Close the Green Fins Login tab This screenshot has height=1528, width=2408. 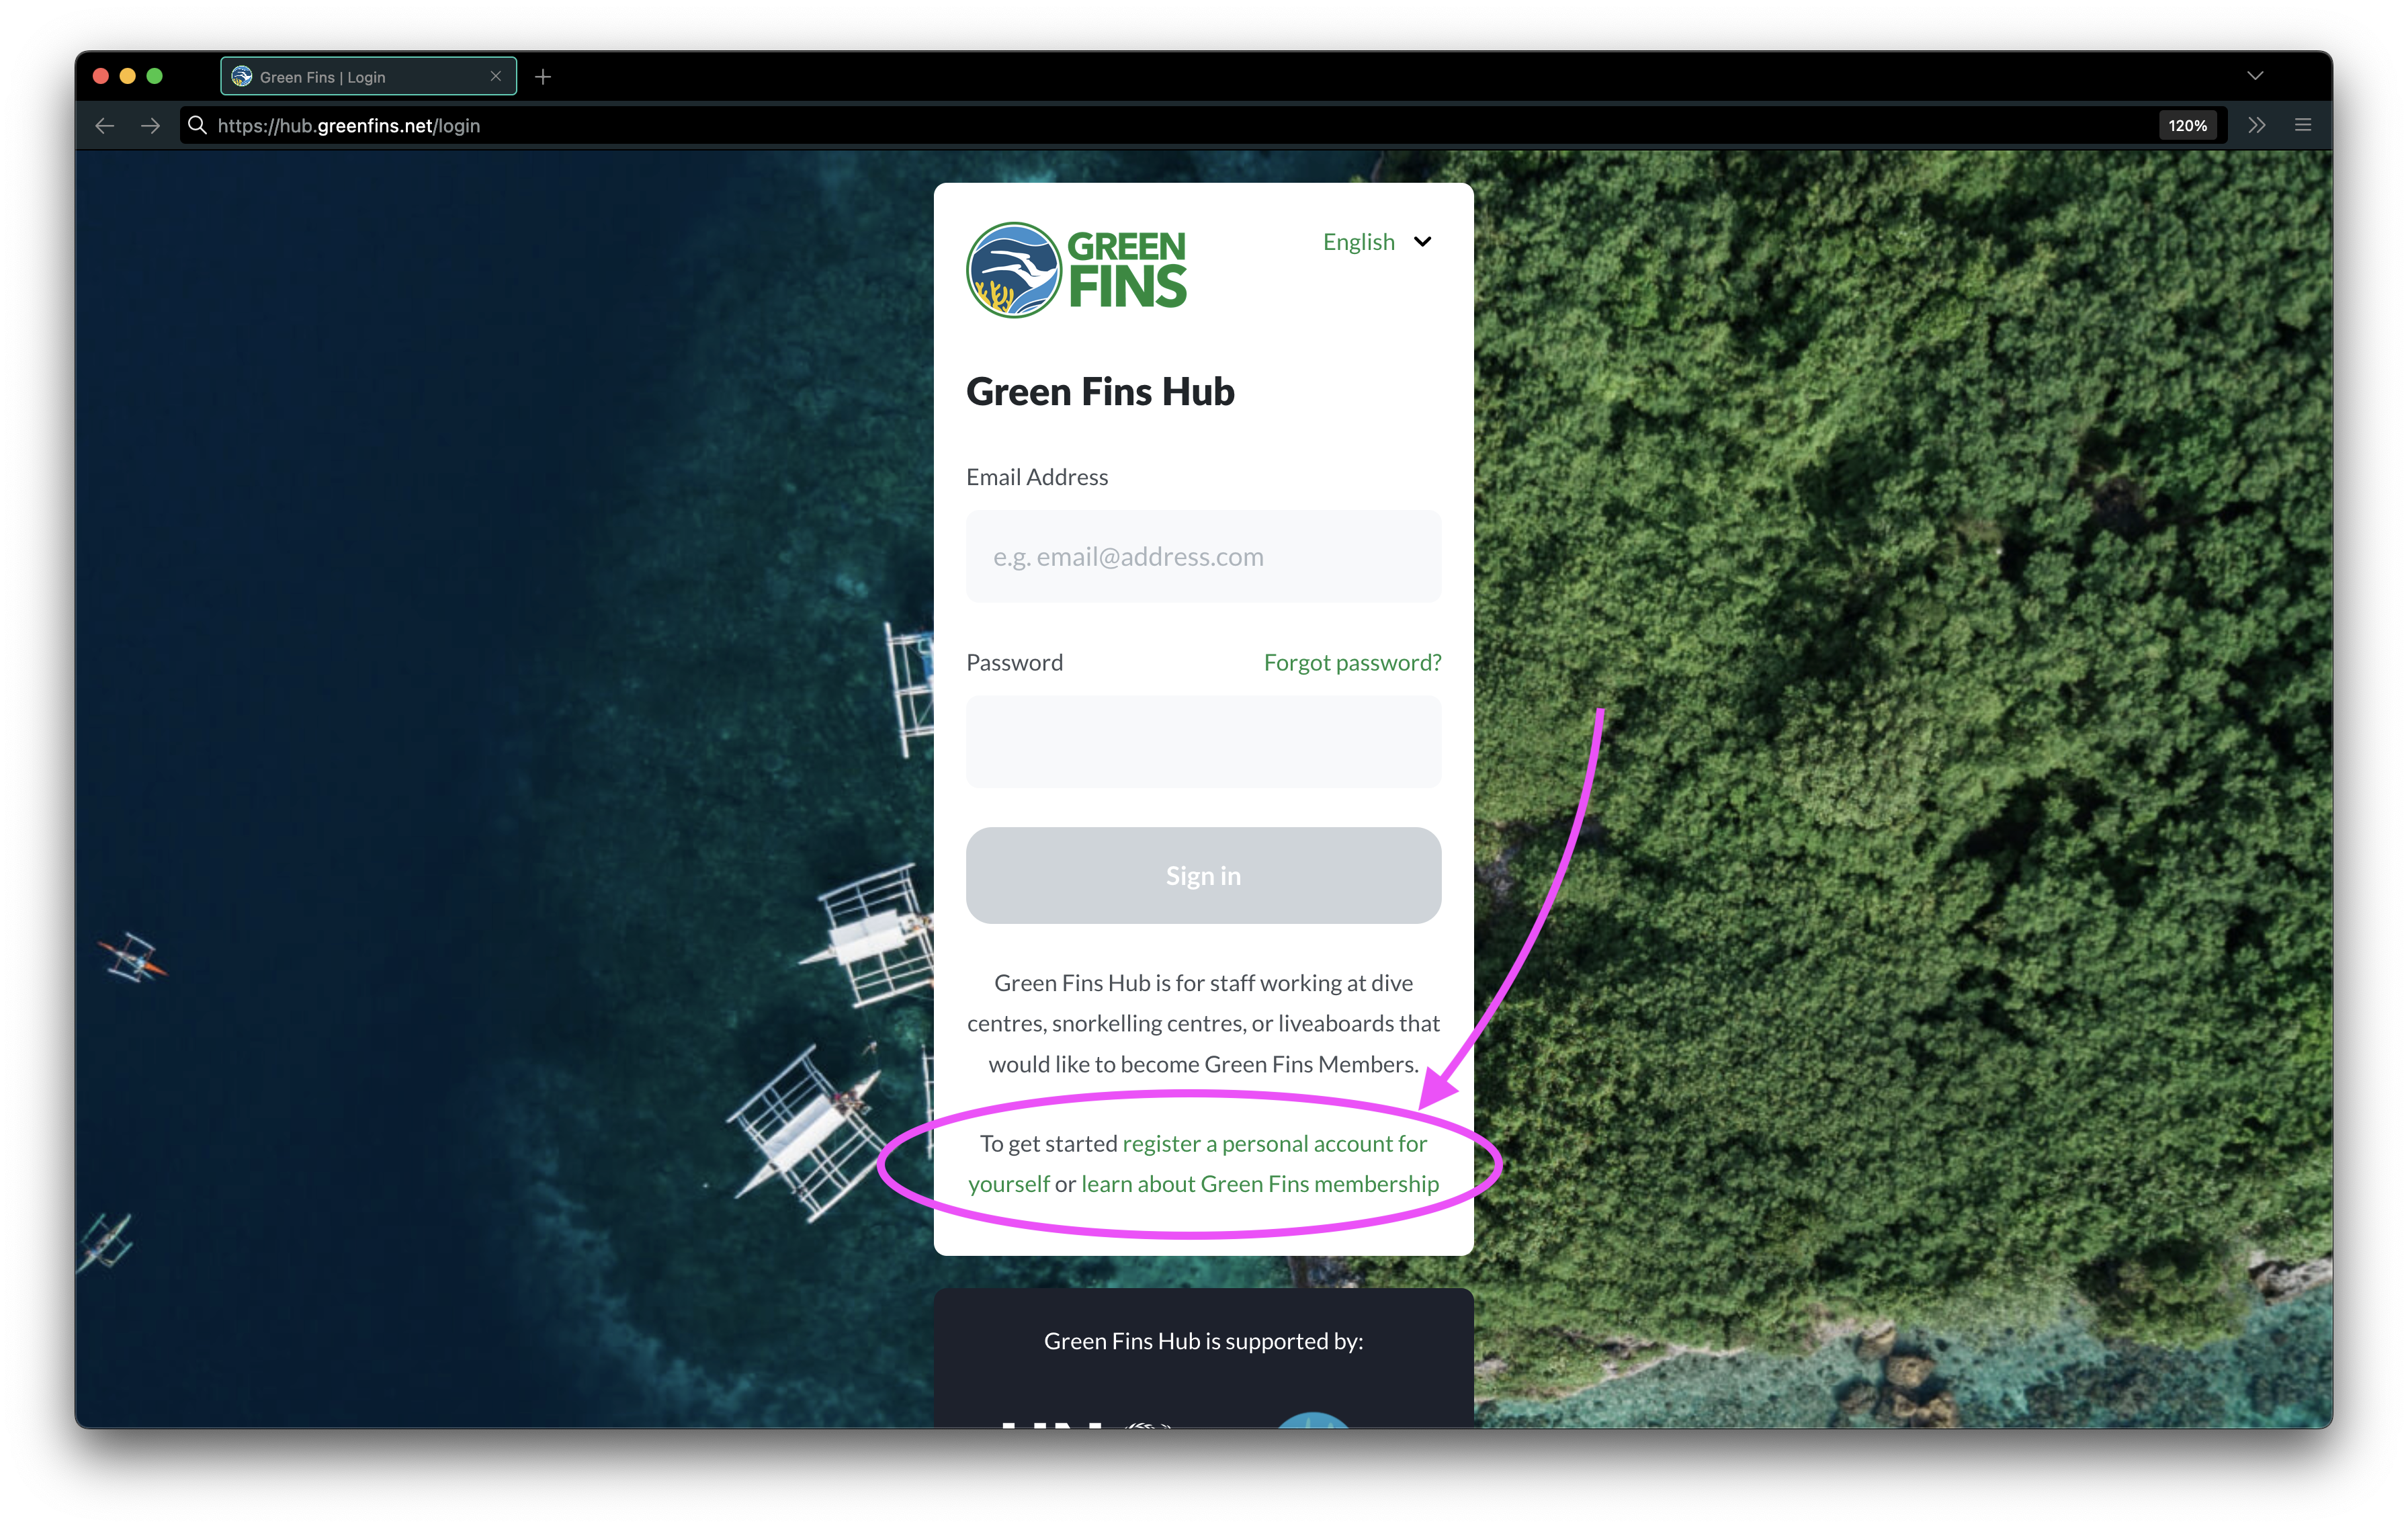pyautogui.click(x=495, y=77)
